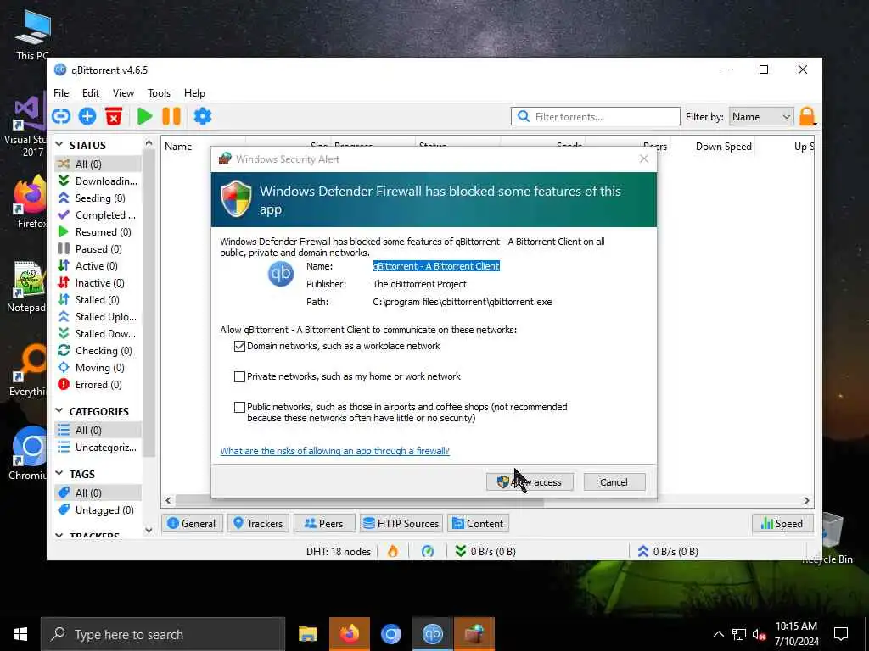Select the Stalled Uploading filter
This screenshot has width=869, height=651.
(x=98, y=317)
